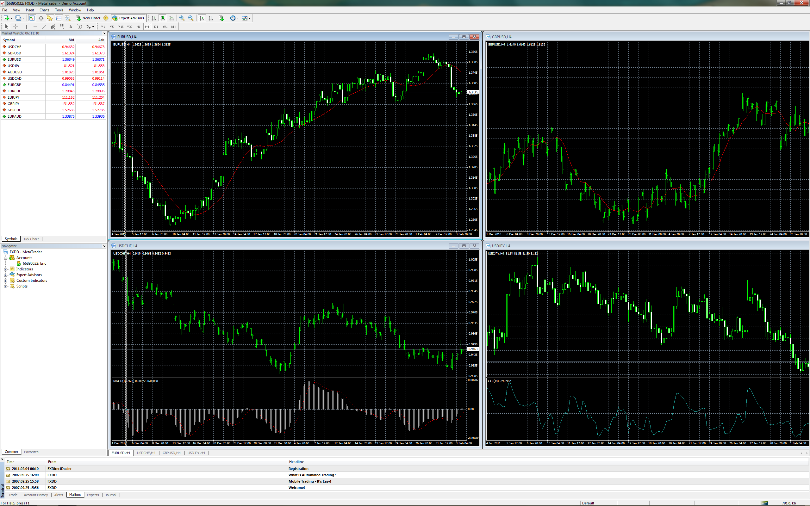Viewport: 810px width, 506px height.
Task: Close the Market Watch panel
Action: tap(104, 33)
